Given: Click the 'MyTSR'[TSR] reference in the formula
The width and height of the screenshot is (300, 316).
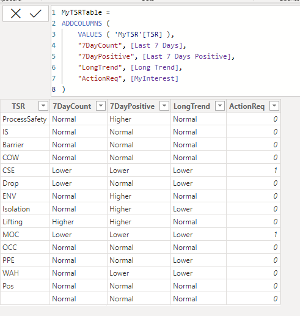Looking at the screenshot, I should click(138, 34).
